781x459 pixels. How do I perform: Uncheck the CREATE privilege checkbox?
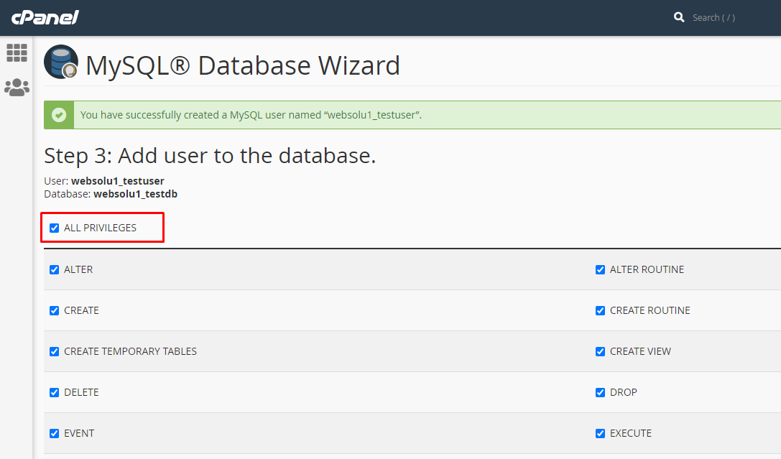(x=55, y=310)
